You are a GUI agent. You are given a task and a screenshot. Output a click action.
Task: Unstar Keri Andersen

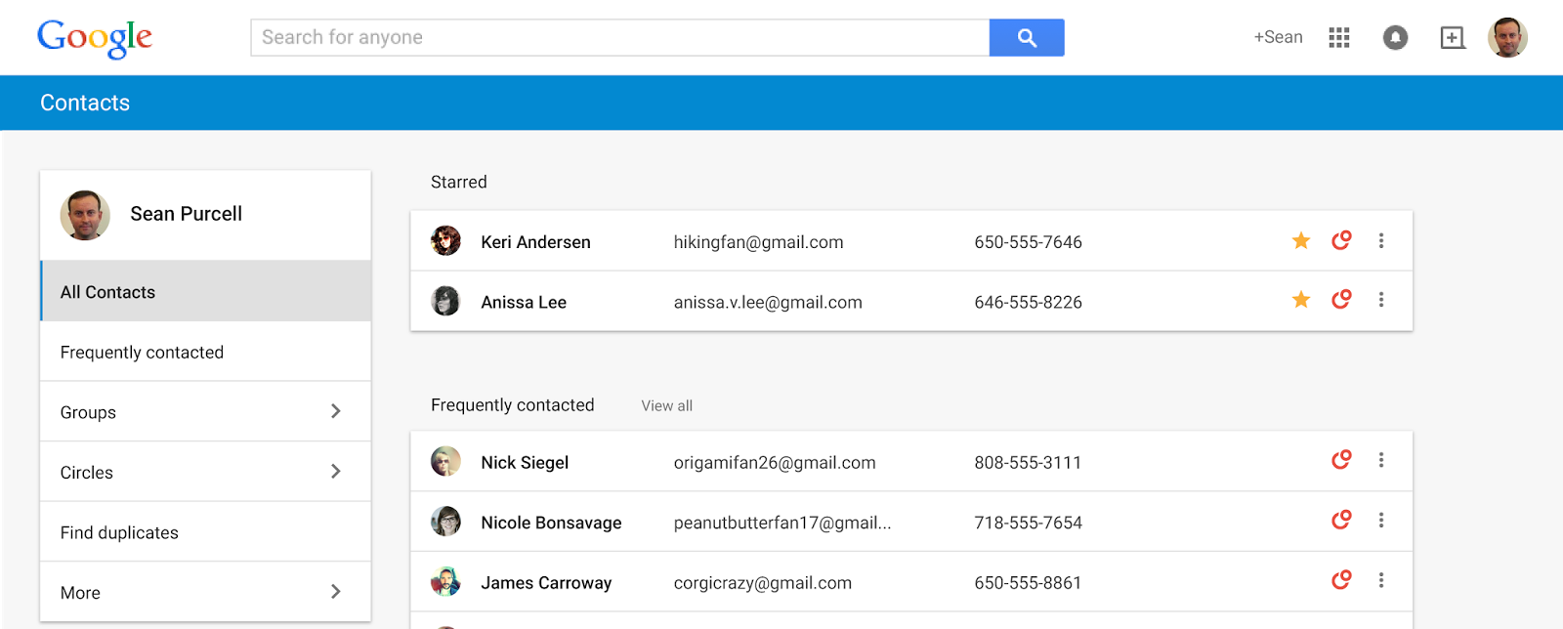[1300, 240]
